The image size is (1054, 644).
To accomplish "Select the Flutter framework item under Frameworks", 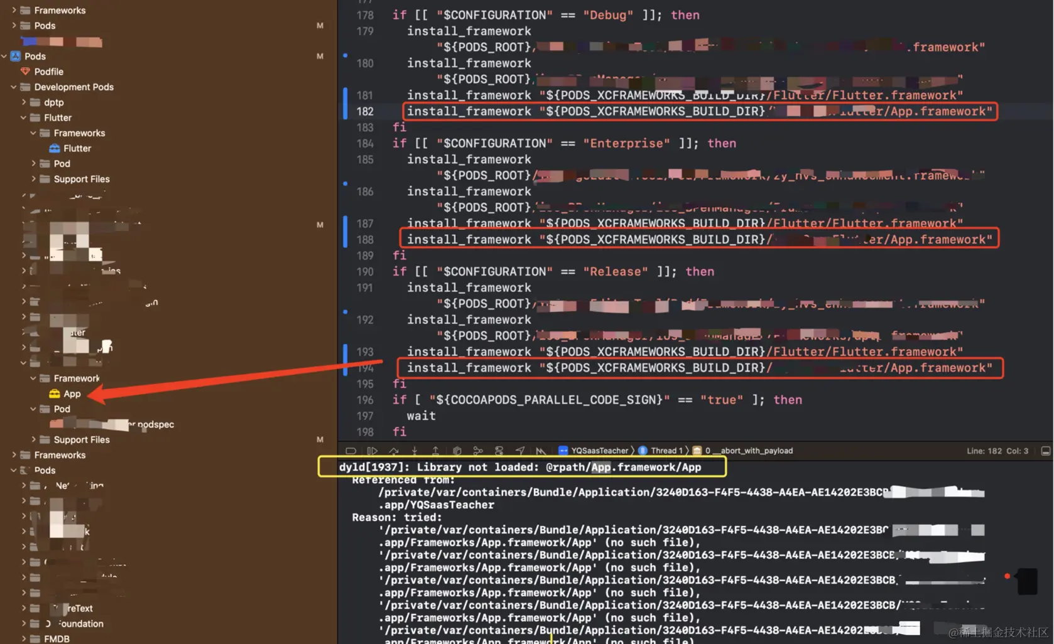I will pyautogui.click(x=77, y=148).
